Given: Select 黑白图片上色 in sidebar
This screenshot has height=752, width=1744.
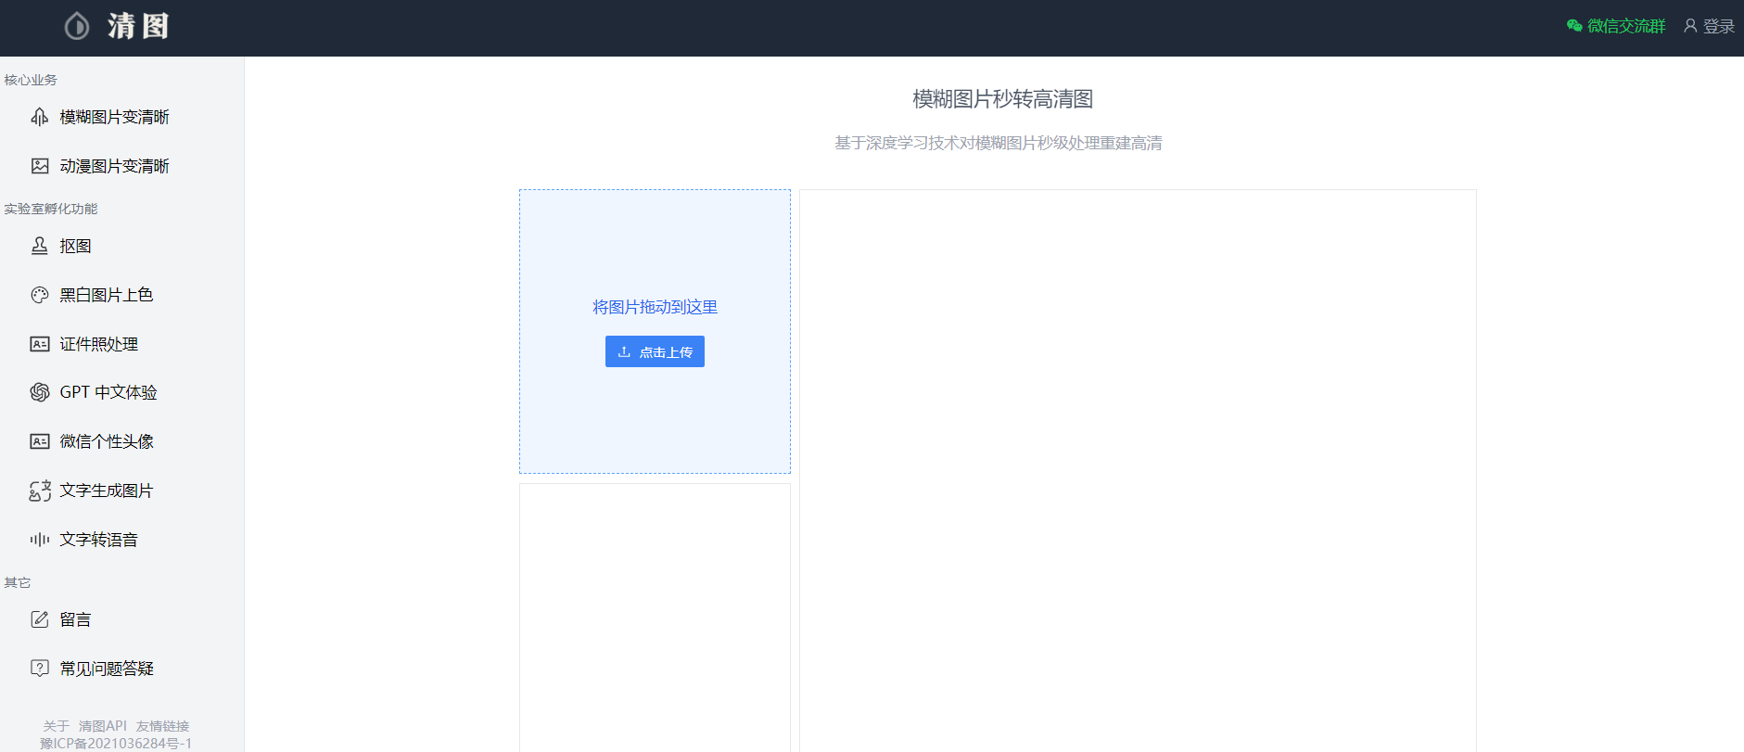Looking at the screenshot, I should [x=107, y=295].
